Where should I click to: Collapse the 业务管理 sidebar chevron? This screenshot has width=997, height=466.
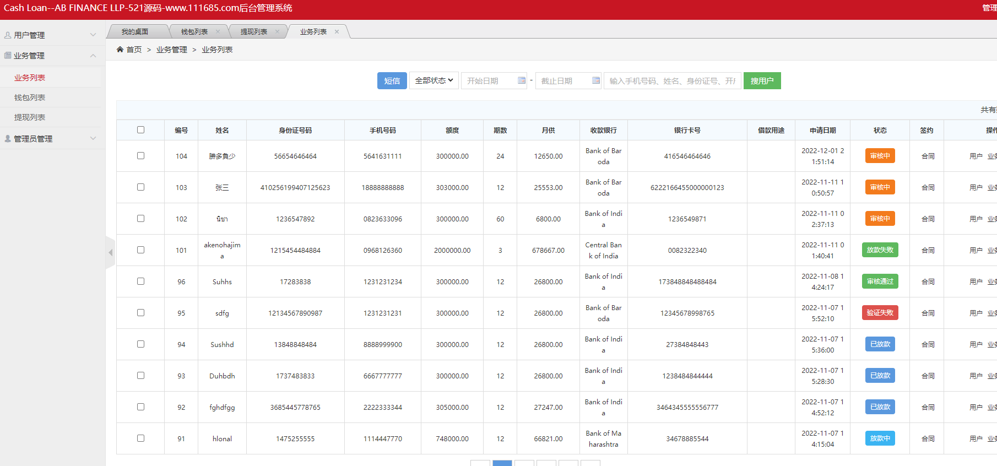pos(93,56)
